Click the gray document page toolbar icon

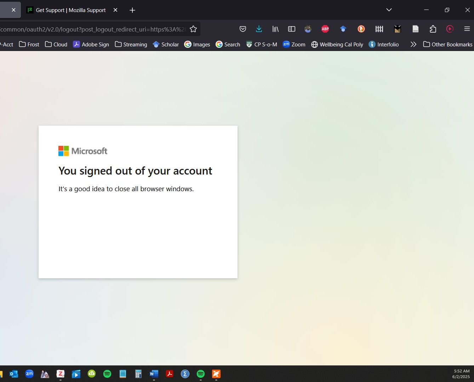(416, 29)
